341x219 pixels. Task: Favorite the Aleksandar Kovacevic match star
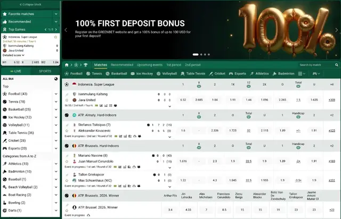[67, 131]
